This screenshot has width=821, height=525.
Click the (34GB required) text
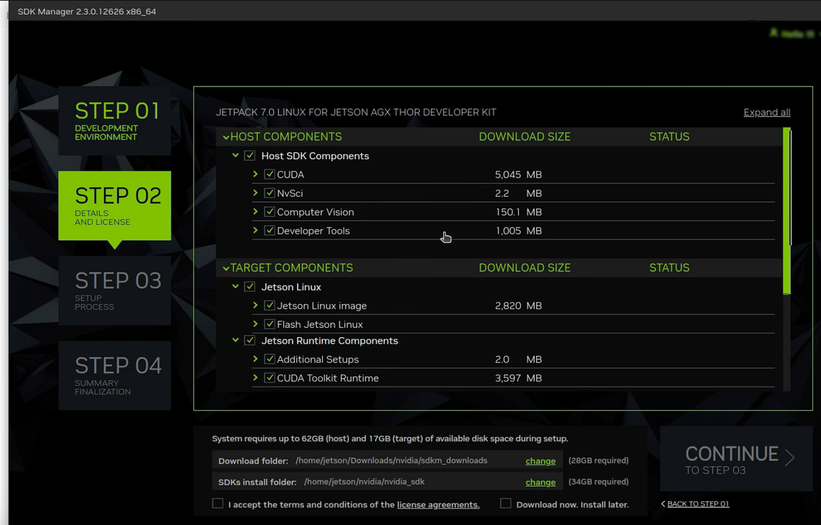click(598, 481)
